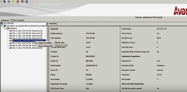
Task: Open the Properties tab
Action: (x=52, y=23)
